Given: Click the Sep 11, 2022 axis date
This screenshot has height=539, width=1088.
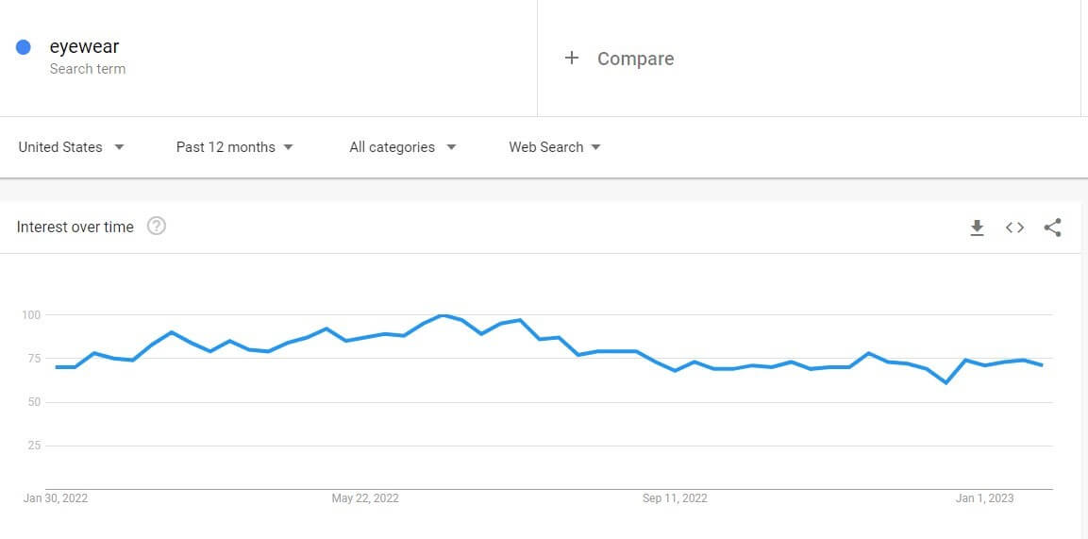Looking at the screenshot, I should pos(675,498).
